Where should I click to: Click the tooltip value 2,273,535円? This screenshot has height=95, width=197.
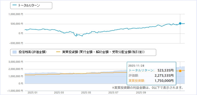164,76
